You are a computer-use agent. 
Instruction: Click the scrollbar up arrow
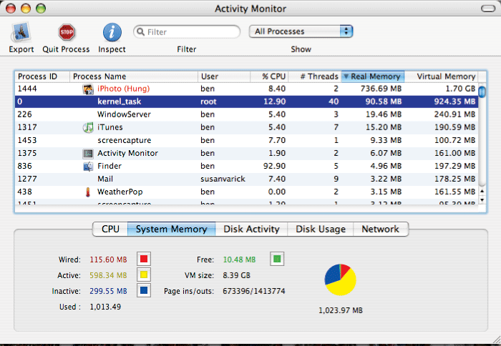coord(482,191)
